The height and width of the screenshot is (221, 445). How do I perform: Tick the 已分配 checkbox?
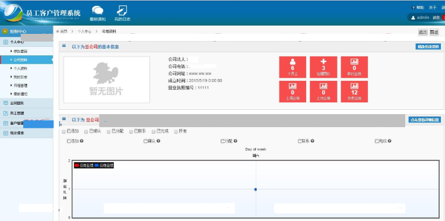click(109, 131)
